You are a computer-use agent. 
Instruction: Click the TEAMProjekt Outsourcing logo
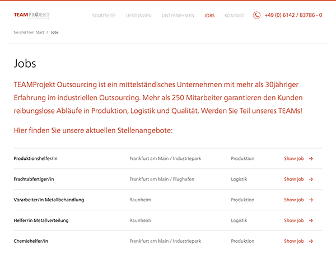pos(32,16)
